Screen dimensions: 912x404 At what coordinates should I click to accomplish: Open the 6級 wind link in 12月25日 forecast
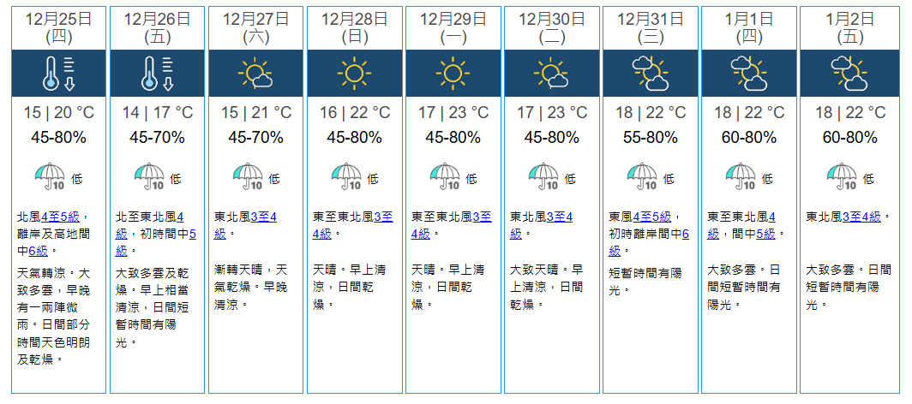39,251
